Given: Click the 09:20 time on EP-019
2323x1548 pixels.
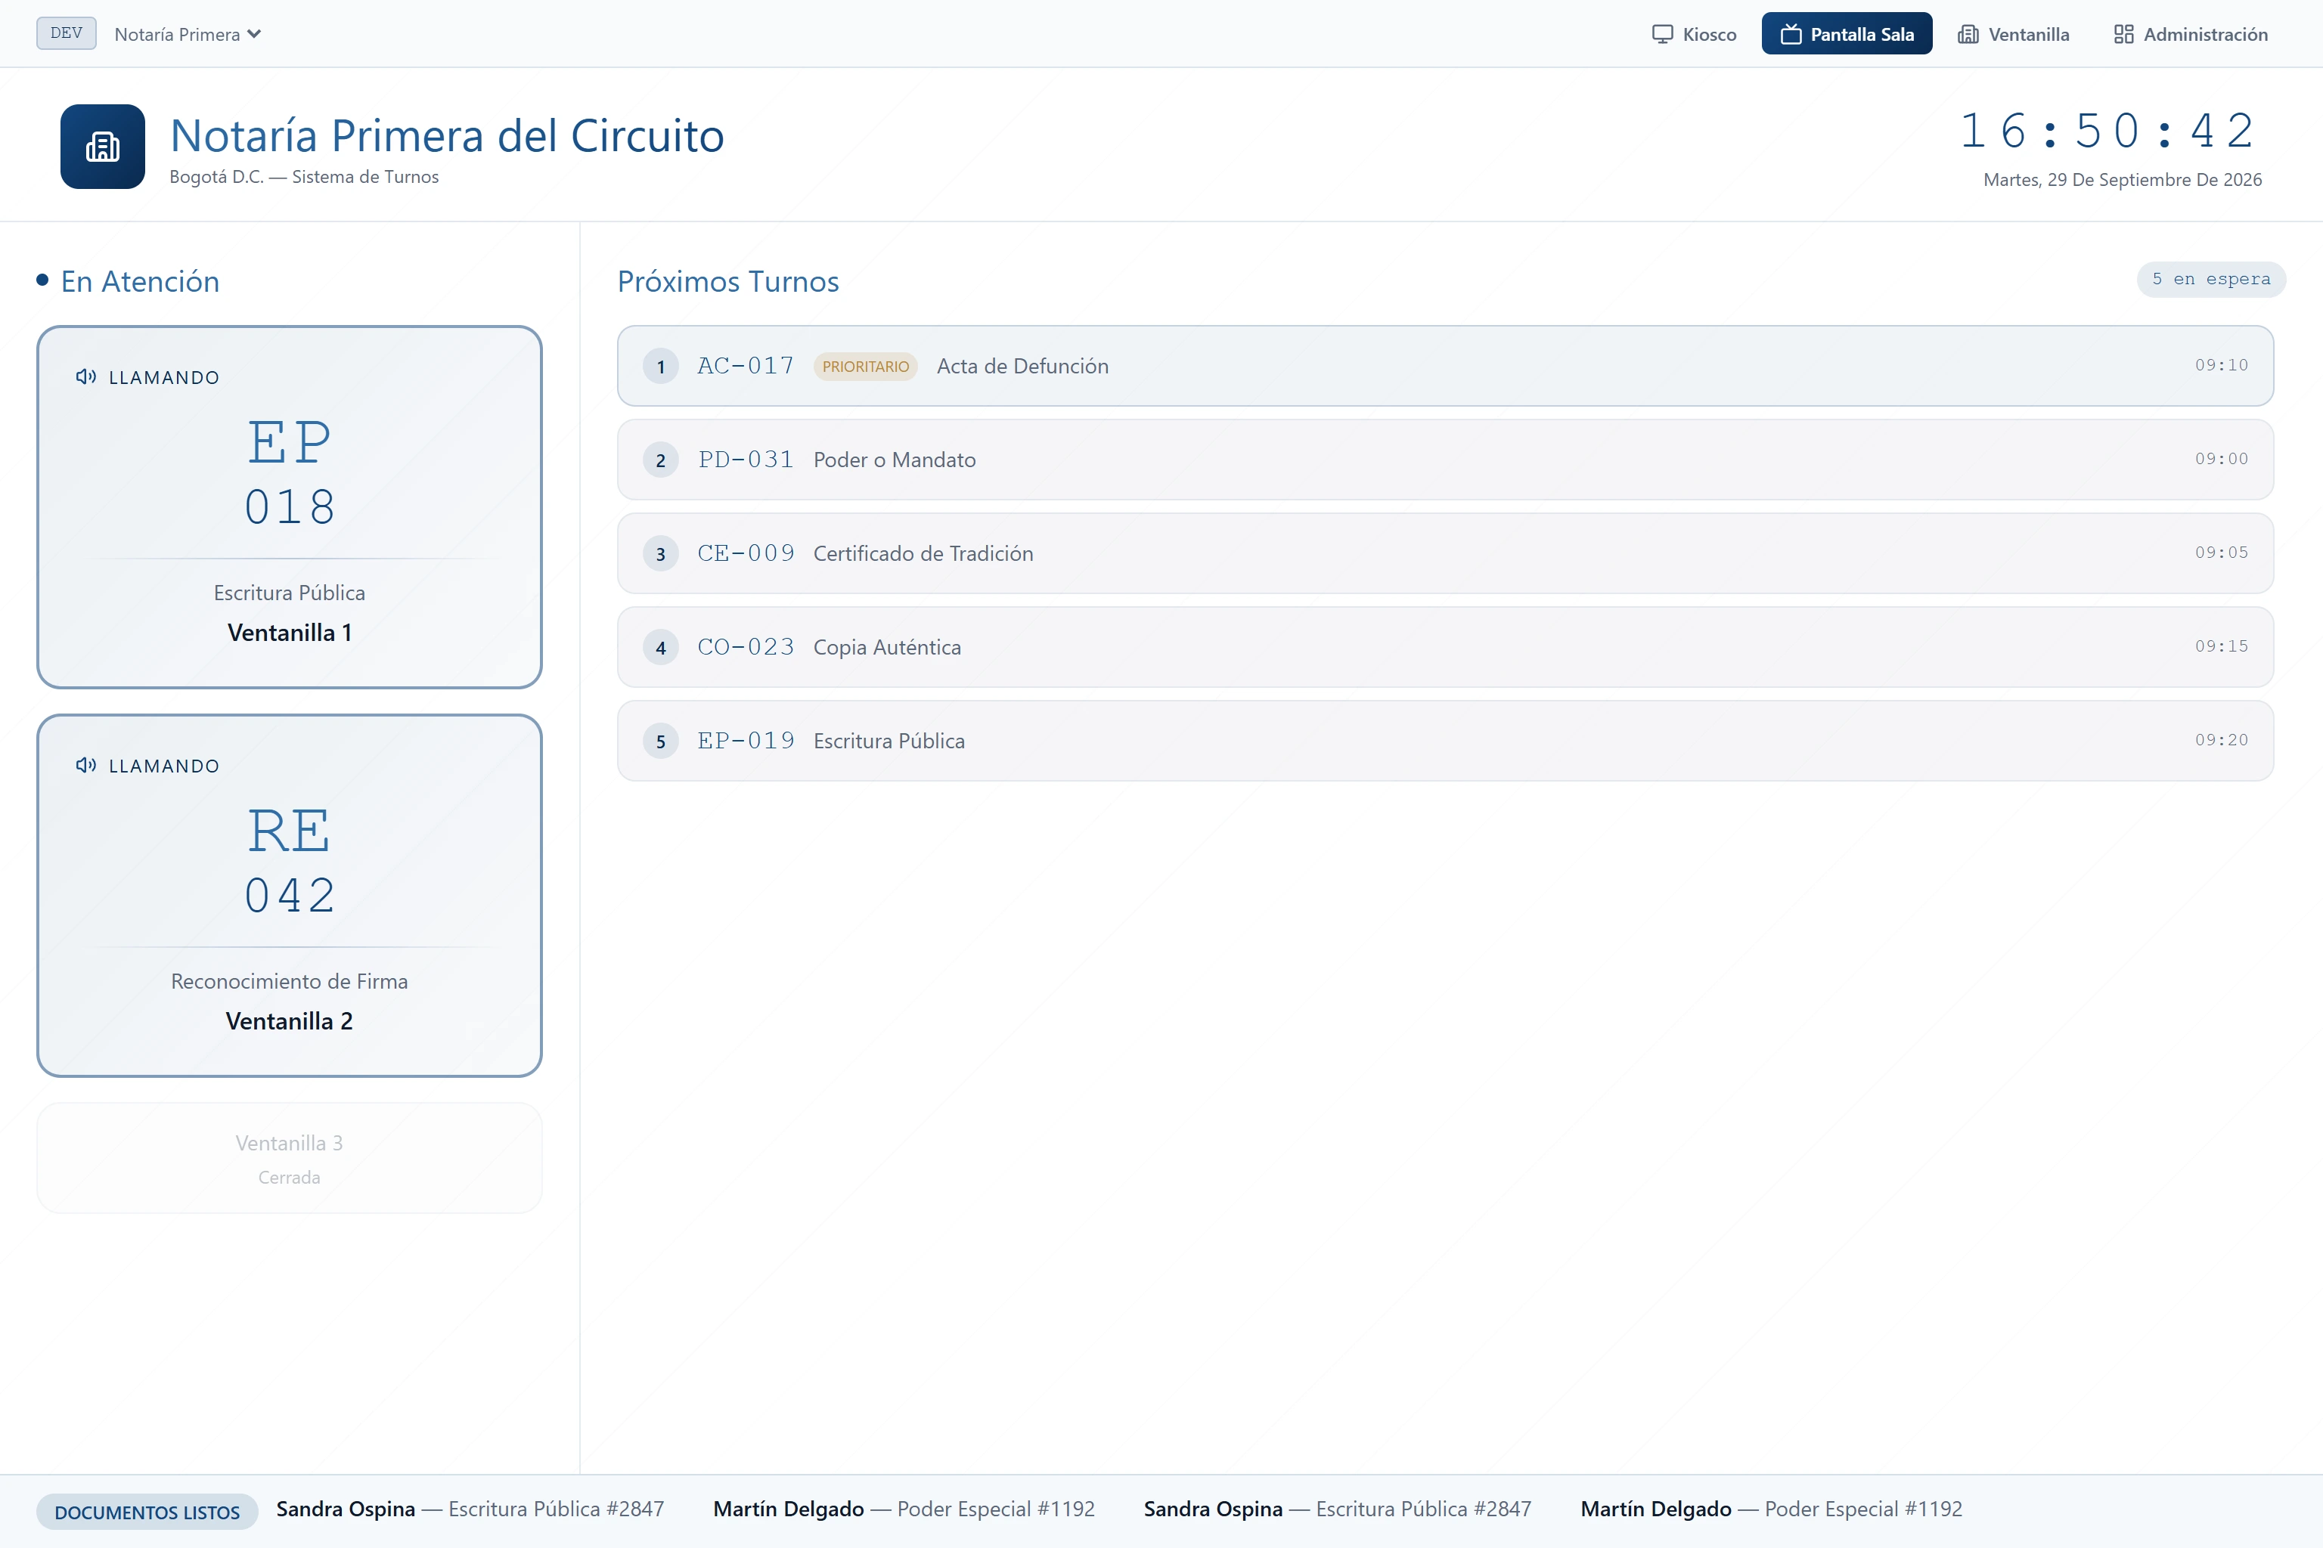Looking at the screenshot, I should click(x=2221, y=741).
